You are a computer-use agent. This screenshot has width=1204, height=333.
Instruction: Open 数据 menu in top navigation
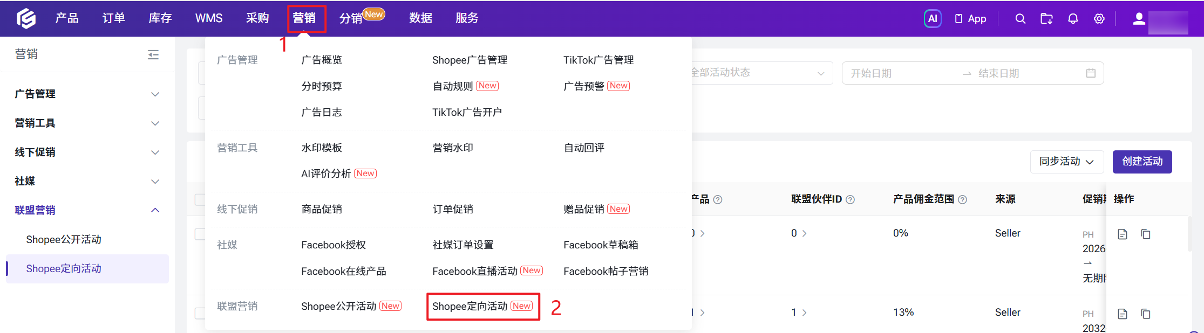point(421,18)
